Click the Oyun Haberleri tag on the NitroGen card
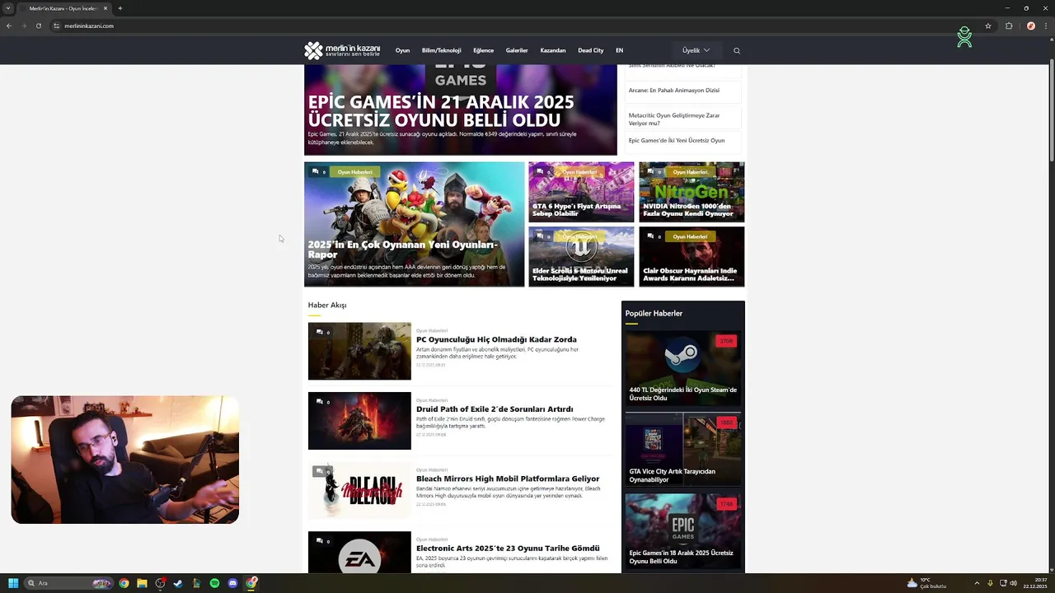1055x593 pixels. (691, 172)
